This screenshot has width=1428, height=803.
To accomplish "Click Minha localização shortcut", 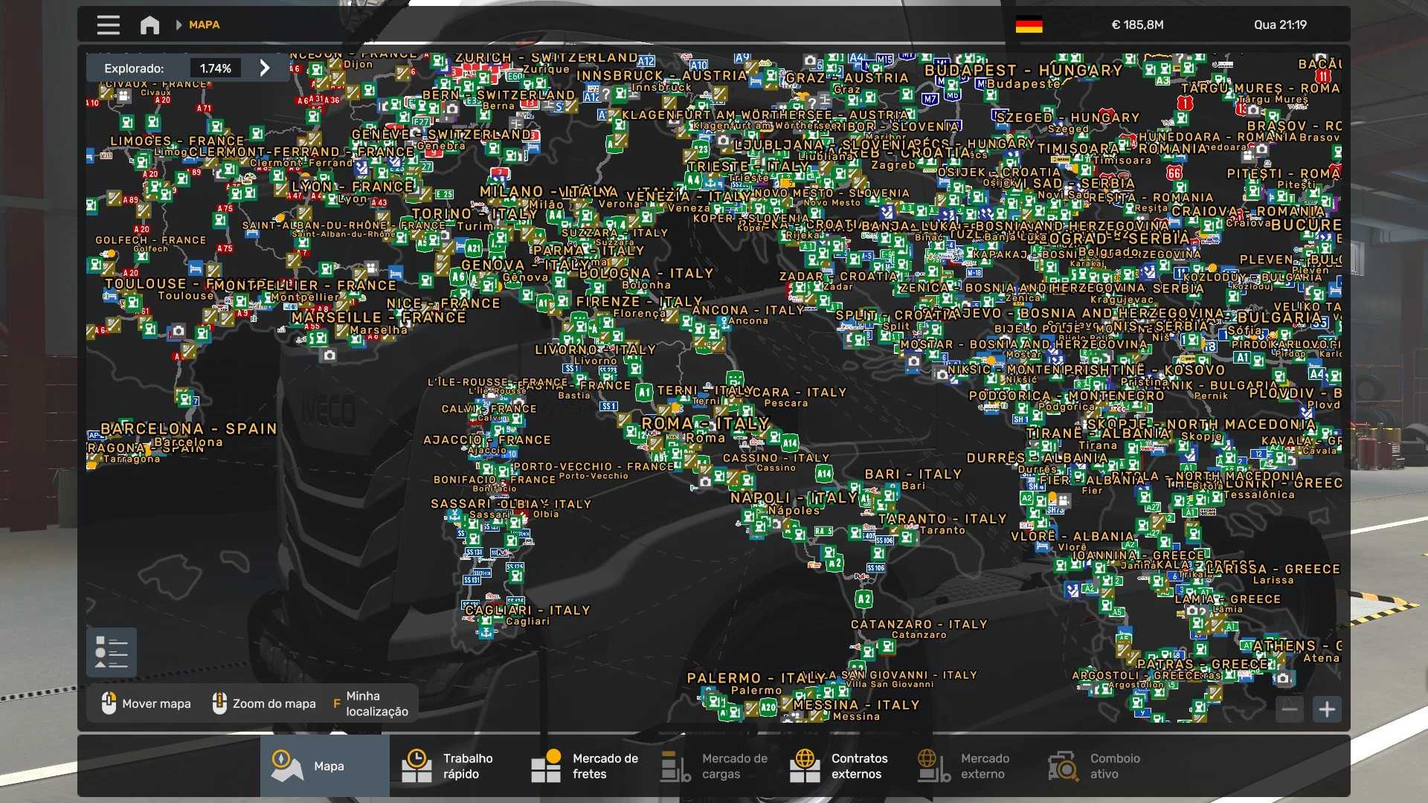I will 370,703.
